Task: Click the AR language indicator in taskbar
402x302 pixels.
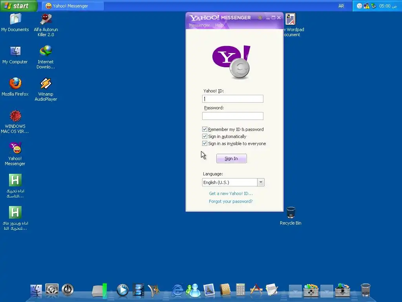Action: [x=341, y=6]
